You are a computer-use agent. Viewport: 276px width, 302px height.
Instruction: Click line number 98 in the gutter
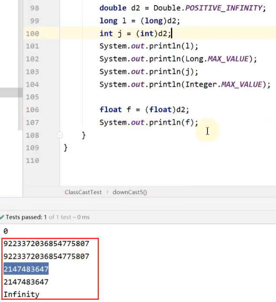(35, 8)
